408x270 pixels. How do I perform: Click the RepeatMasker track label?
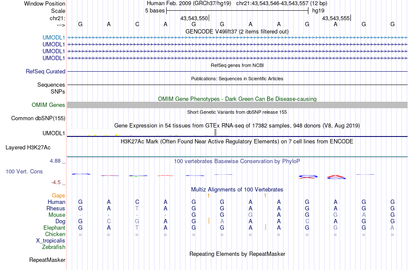(47, 260)
